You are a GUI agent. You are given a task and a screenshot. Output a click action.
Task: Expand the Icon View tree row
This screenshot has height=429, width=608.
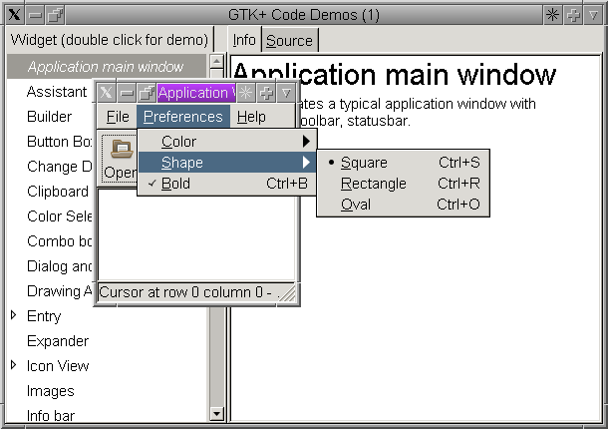[x=14, y=364]
